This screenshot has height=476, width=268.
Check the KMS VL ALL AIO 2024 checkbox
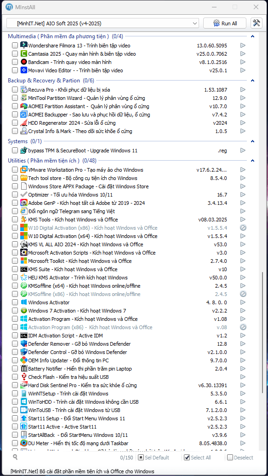(x=15, y=244)
